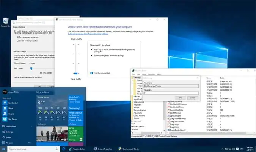Open Get Started from the Start menu

(x=11, y=102)
